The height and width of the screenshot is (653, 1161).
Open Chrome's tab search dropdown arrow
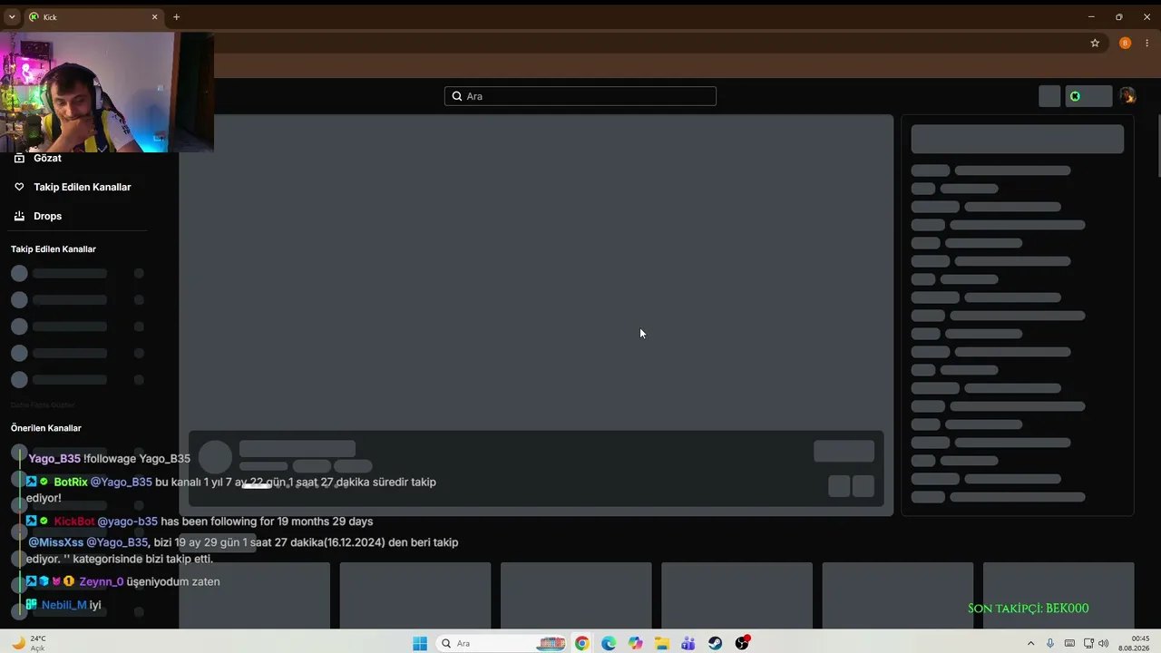[x=12, y=17]
